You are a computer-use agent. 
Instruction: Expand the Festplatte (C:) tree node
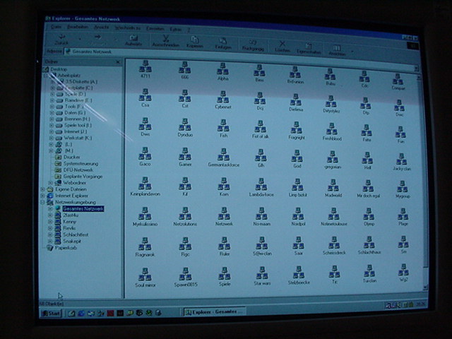pyautogui.click(x=52, y=88)
